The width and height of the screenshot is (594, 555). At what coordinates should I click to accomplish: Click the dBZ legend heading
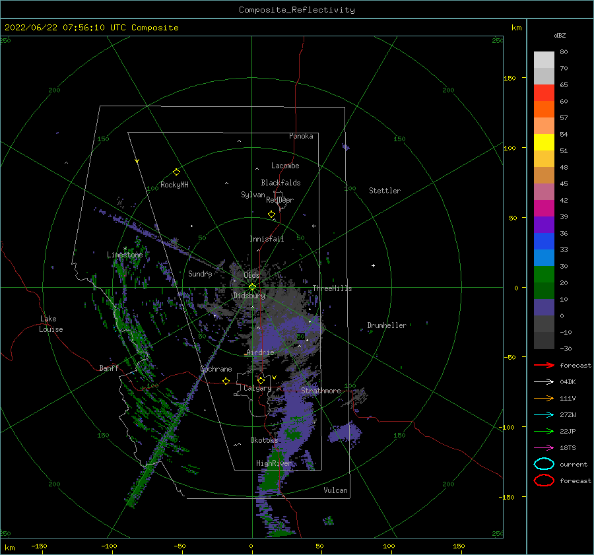(x=560, y=35)
